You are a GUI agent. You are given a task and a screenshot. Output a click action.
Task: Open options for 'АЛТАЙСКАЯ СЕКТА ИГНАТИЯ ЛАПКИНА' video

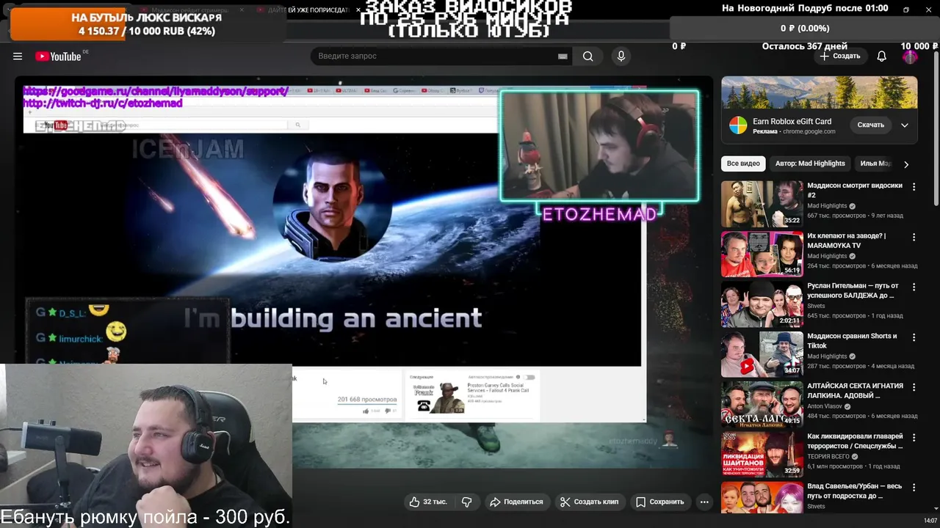(x=914, y=387)
